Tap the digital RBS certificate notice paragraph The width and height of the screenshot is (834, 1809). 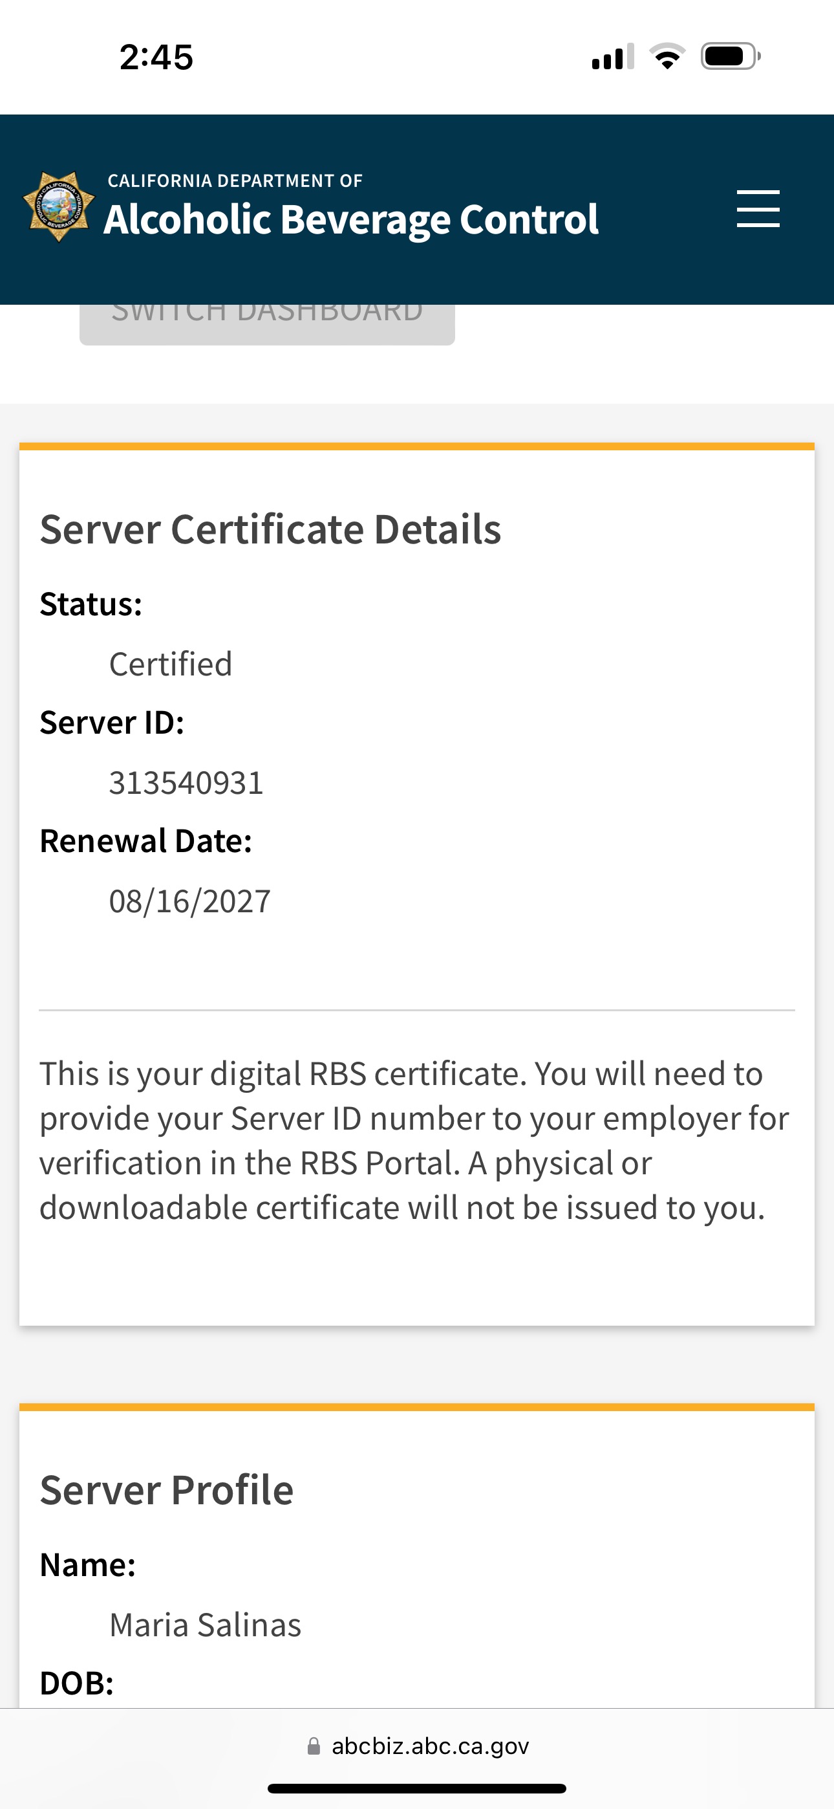coord(414,1141)
